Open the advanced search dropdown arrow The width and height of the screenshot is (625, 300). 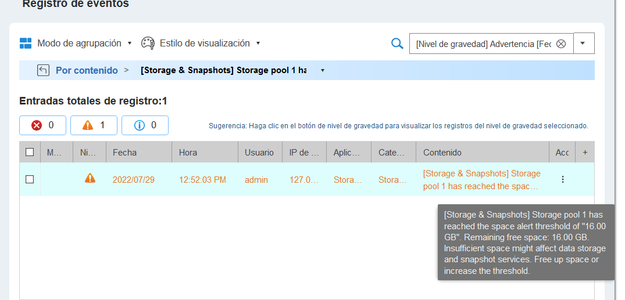point(584,44)
